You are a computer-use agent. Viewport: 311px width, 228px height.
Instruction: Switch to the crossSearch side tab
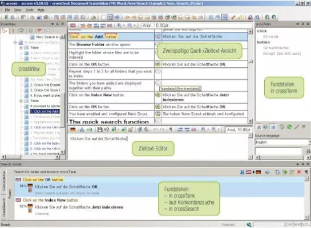pyautogui.click(x=4, y=207)
